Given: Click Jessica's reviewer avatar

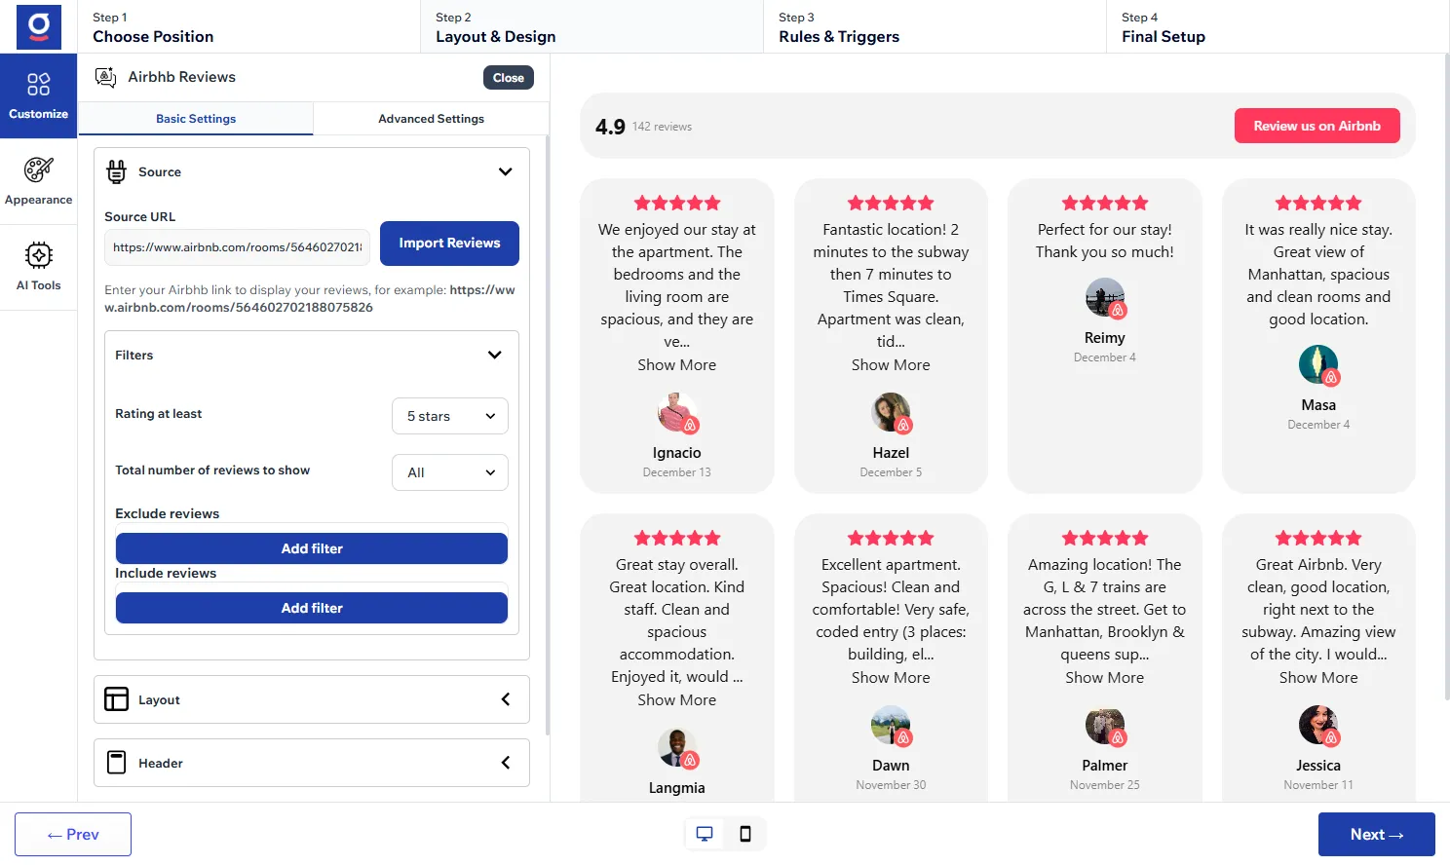Looking at the screenshot, I should pyautogui.click(x=1318, y=726).
